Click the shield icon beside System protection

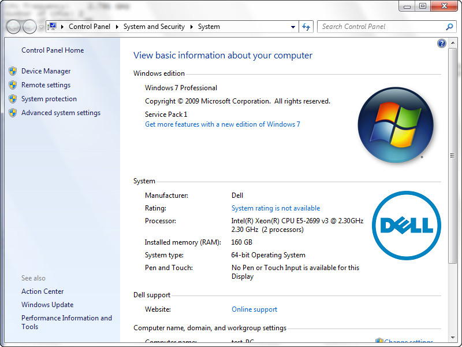[x=13, y=99]
